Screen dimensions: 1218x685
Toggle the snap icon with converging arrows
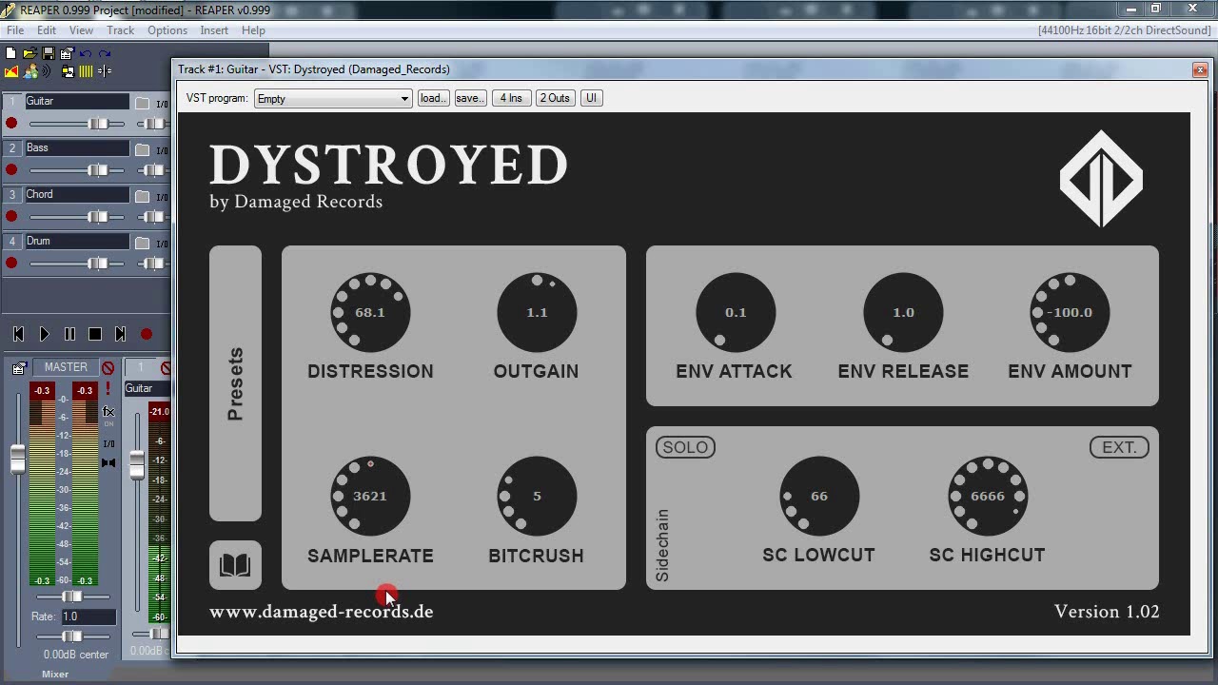click(105, 71)
